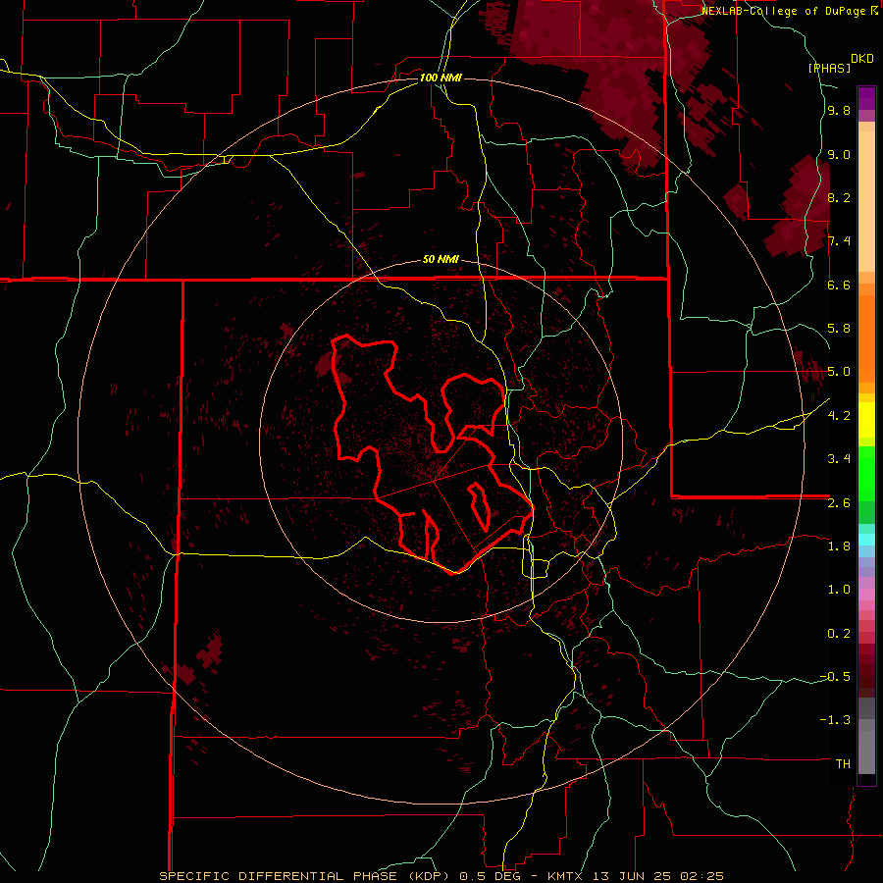
Task: Click the 4.2 value on color scale
Action: point(839,416)
